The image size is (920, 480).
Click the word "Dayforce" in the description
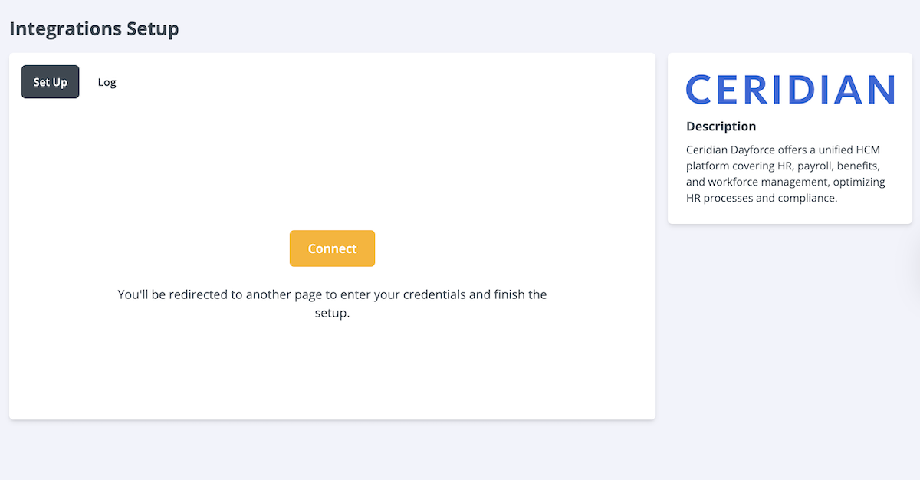click(752, 150)
